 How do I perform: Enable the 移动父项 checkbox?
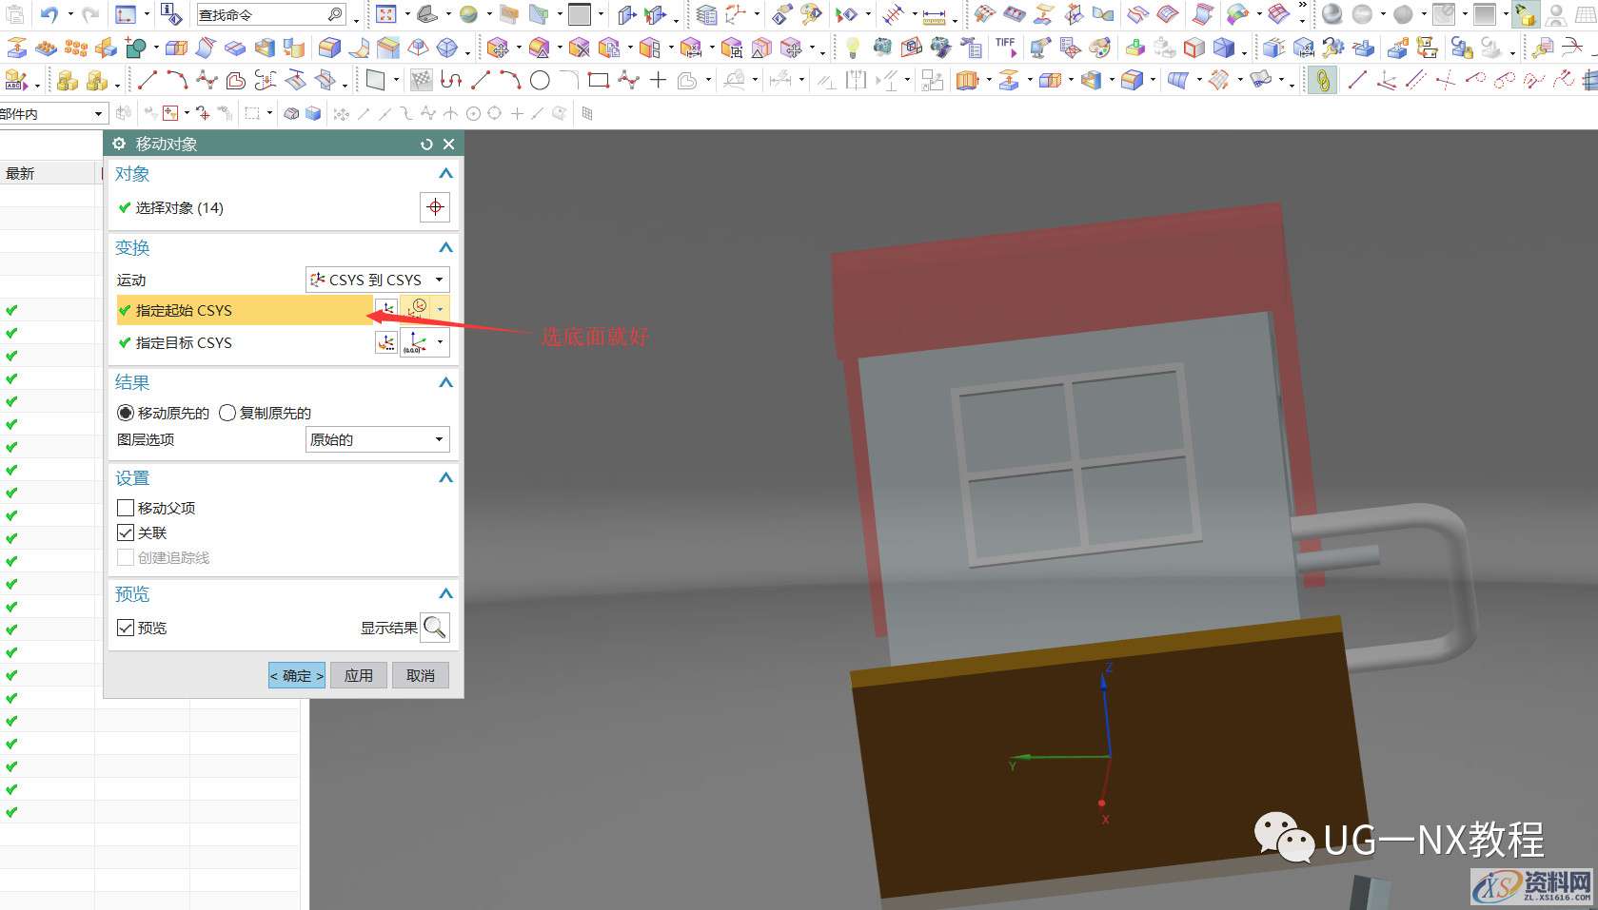click(x=126, y=508)
